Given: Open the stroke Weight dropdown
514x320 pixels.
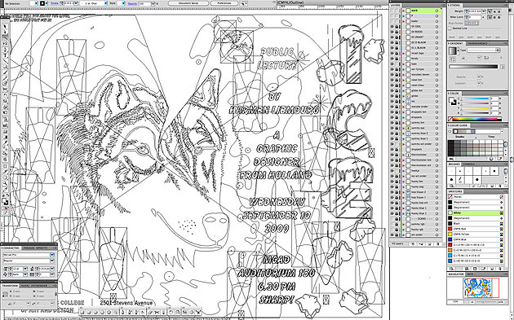Looking at the screenshot, I should point(484,11).
